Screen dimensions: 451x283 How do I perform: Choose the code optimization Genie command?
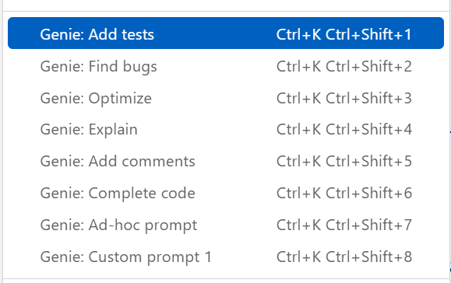[226, 98]
